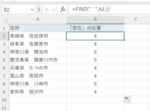Click the Name Box showing B2
This screenshot has width=150, height=111.
19,10
